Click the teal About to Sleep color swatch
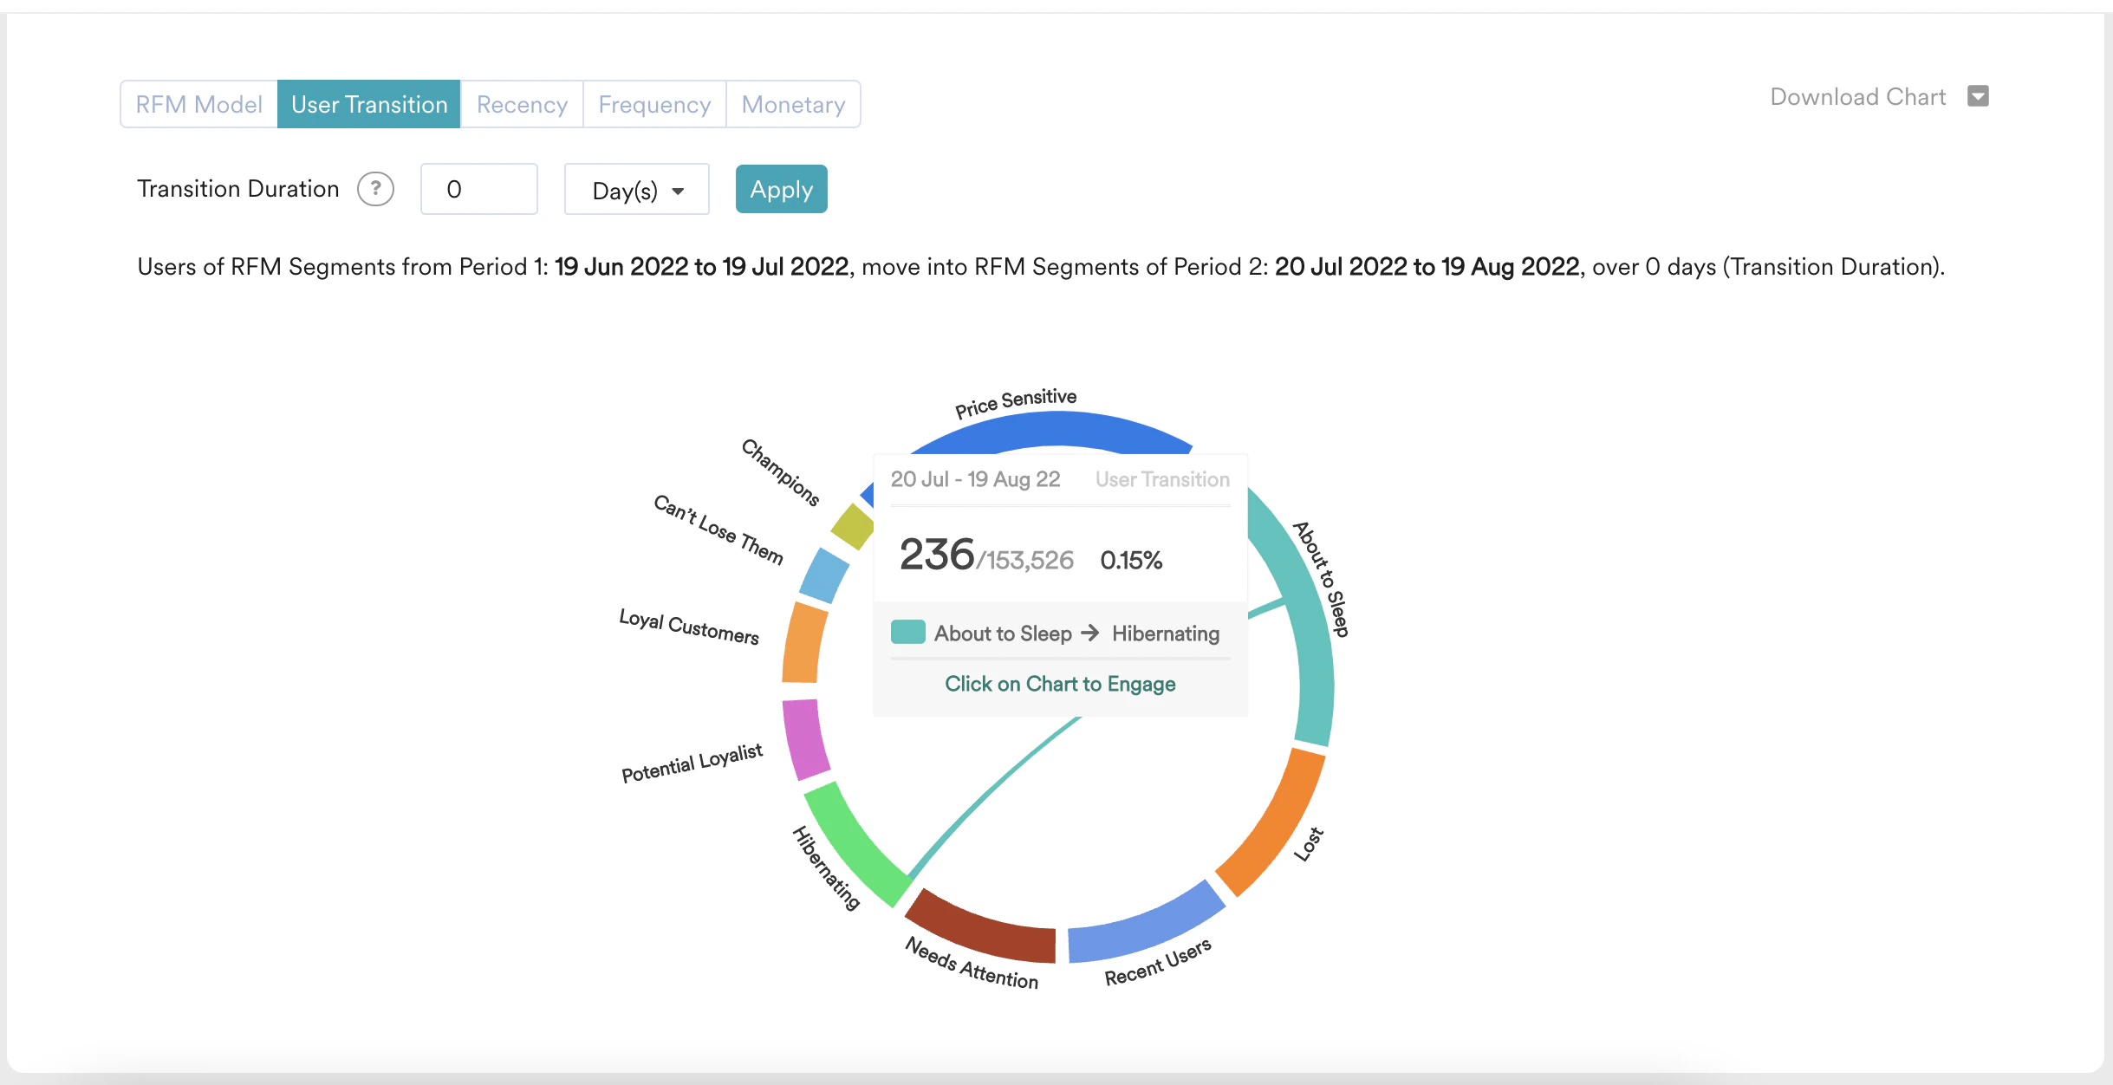2113x1085 pixels. (907, 632)
